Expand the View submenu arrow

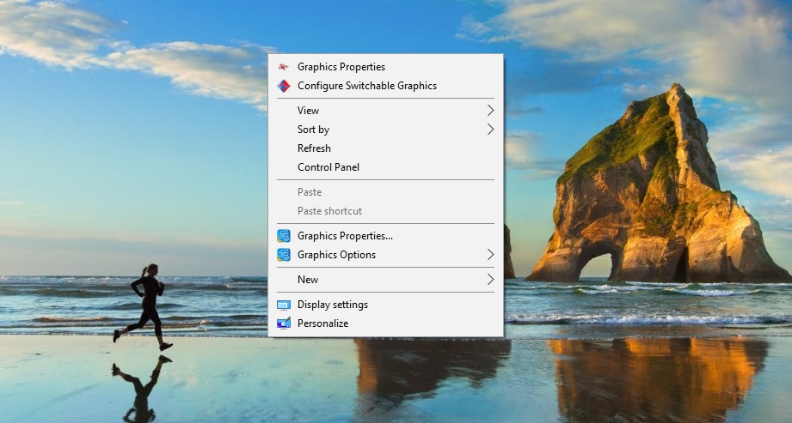point(490,111)
